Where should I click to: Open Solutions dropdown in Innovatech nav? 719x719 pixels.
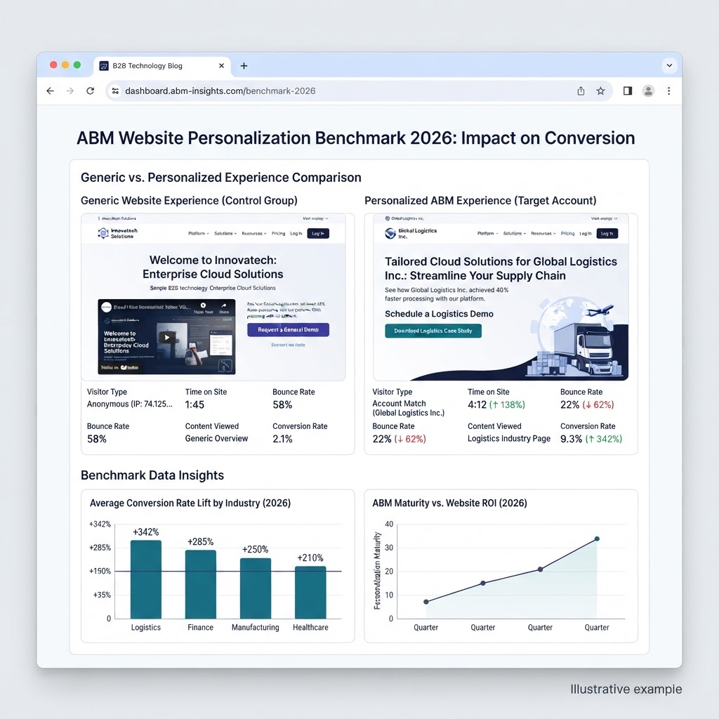point(225,233)
